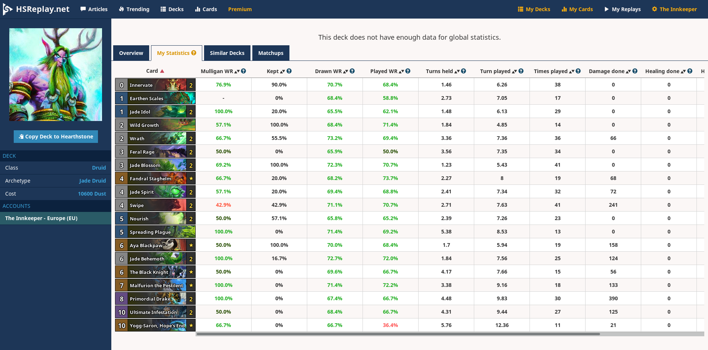Viewport: 708px width, 350px height.
Task: Sort by Healing done column
Action: click(x=665, y=71)
